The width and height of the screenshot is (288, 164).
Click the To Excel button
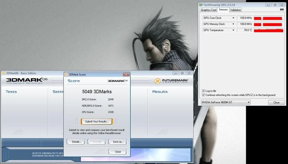point(97,142)
